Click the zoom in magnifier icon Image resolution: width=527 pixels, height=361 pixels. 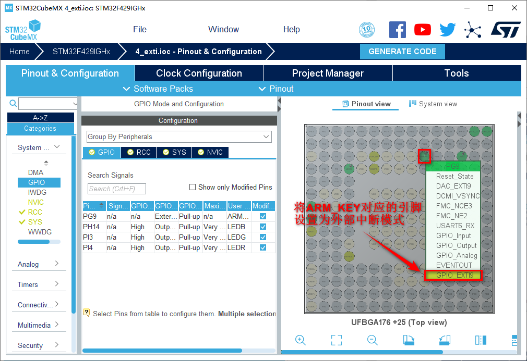pyautogui.click(x=301, y=340)
